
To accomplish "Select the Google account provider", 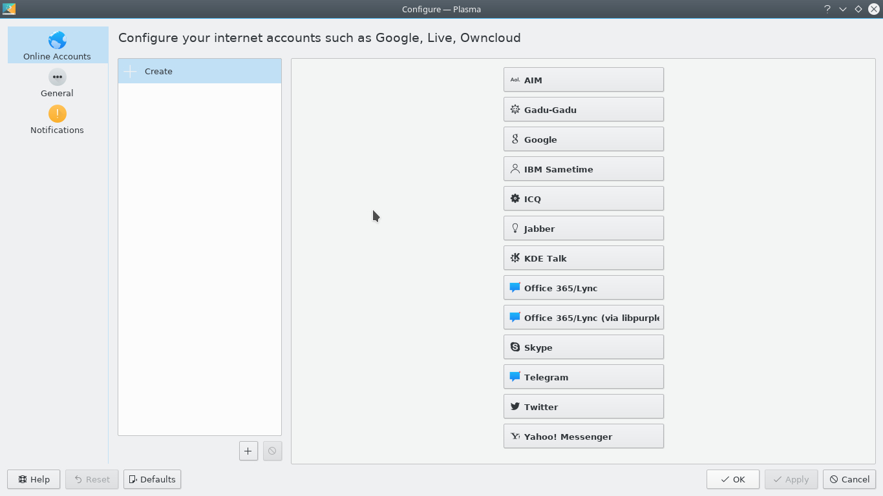I will pos(584,139).
